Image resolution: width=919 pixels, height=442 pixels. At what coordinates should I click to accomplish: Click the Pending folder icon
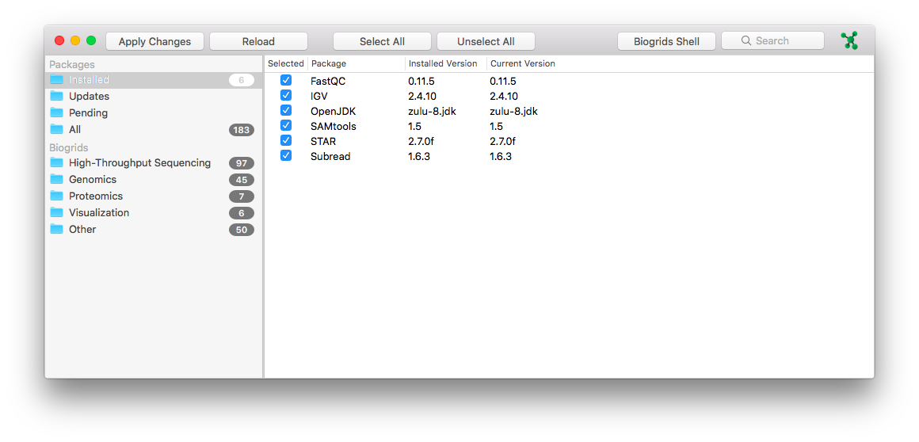coord(56,112)
